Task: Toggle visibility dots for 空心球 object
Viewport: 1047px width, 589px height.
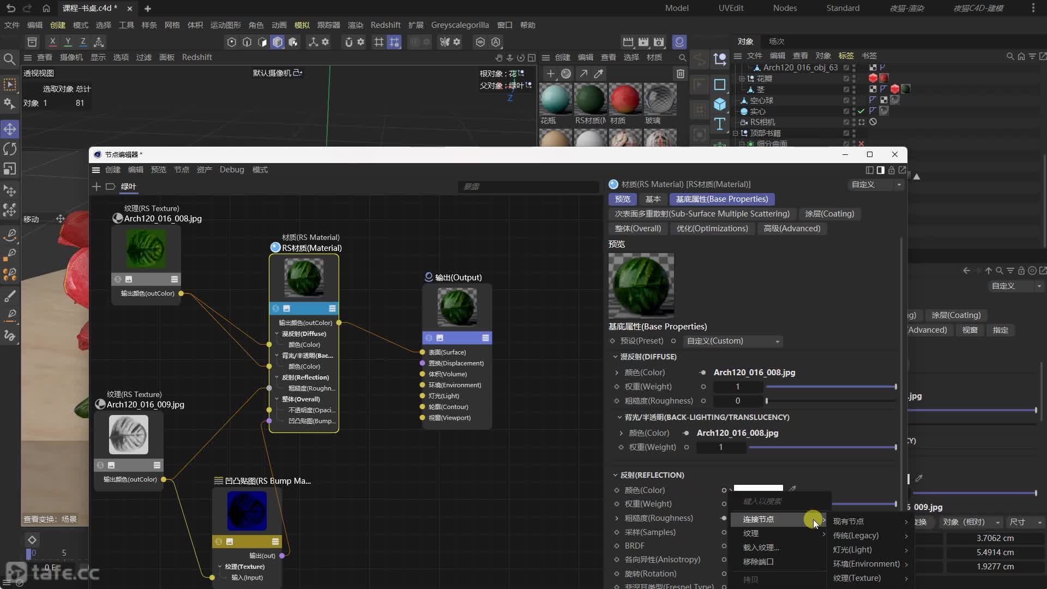Action: pos(854,100)
